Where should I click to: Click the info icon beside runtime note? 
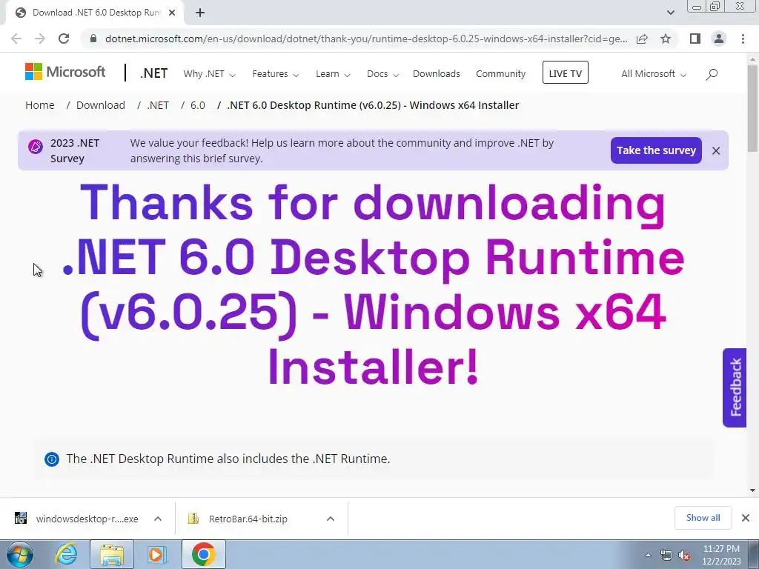click(52, 459)
